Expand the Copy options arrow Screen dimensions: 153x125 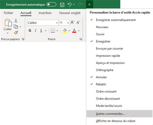(x=20, y=26)
